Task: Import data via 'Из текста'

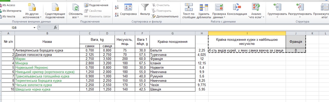Action: [8, 16]
